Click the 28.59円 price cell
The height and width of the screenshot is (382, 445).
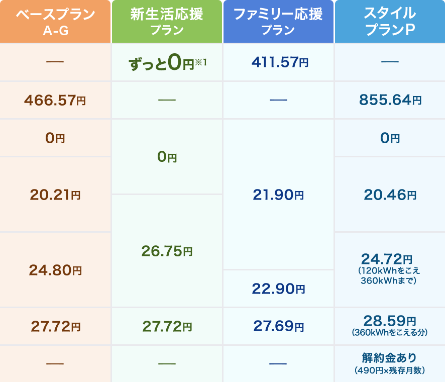tap(390, 320)
